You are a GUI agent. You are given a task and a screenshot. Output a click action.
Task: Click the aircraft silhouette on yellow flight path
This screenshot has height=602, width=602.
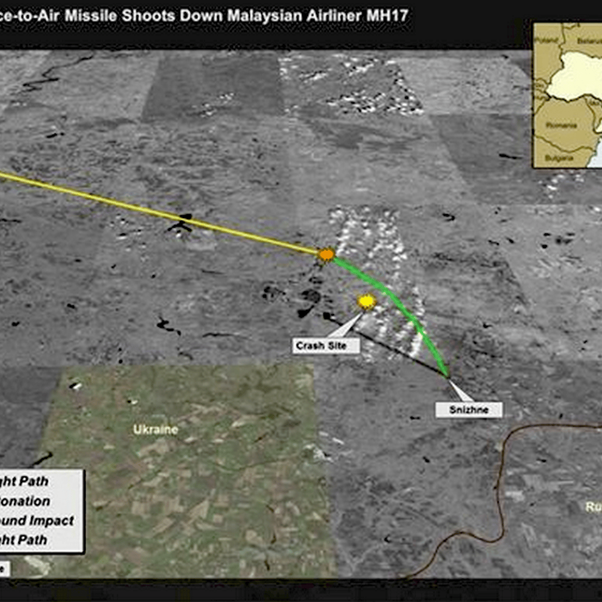pyautogui.click(x=181, y=223)
